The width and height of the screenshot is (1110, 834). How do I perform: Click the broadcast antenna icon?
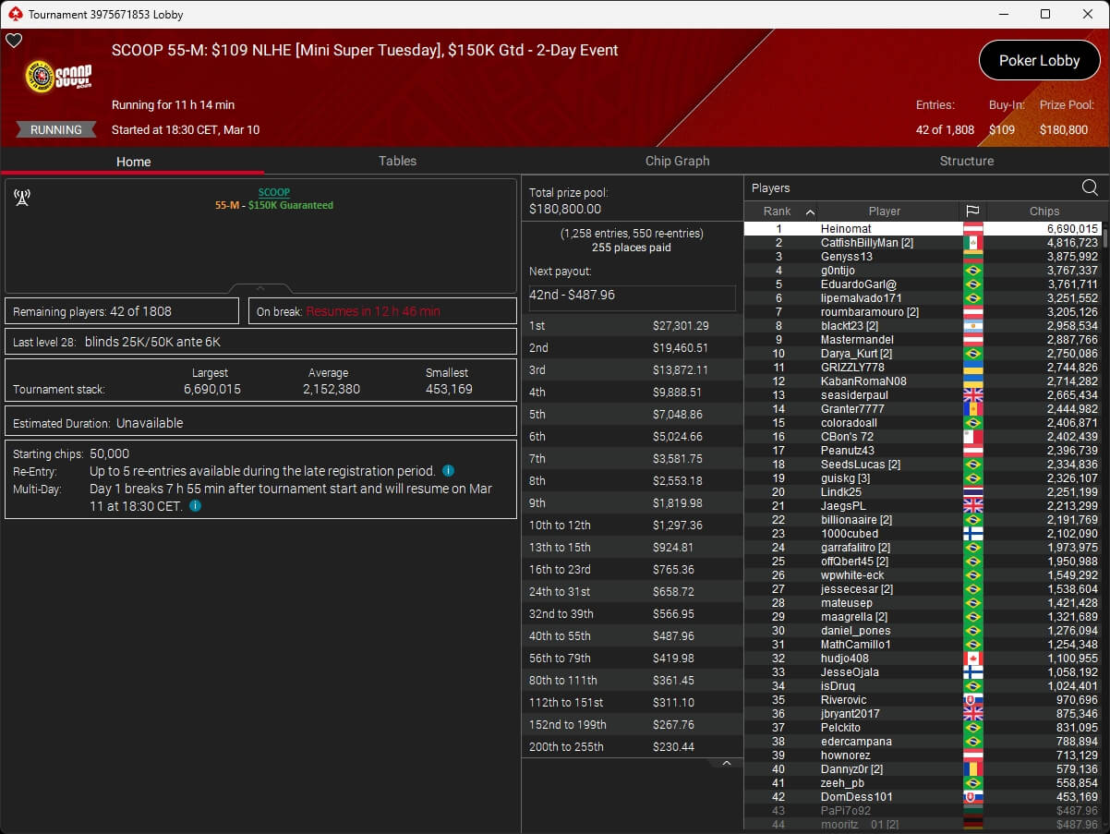(x=22, y=198)
